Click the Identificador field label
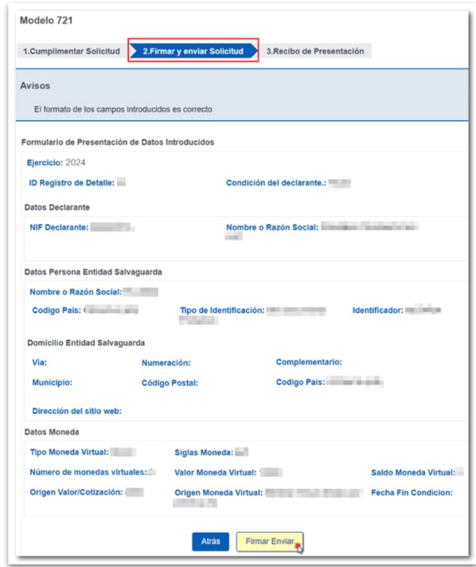 point(377,311)
